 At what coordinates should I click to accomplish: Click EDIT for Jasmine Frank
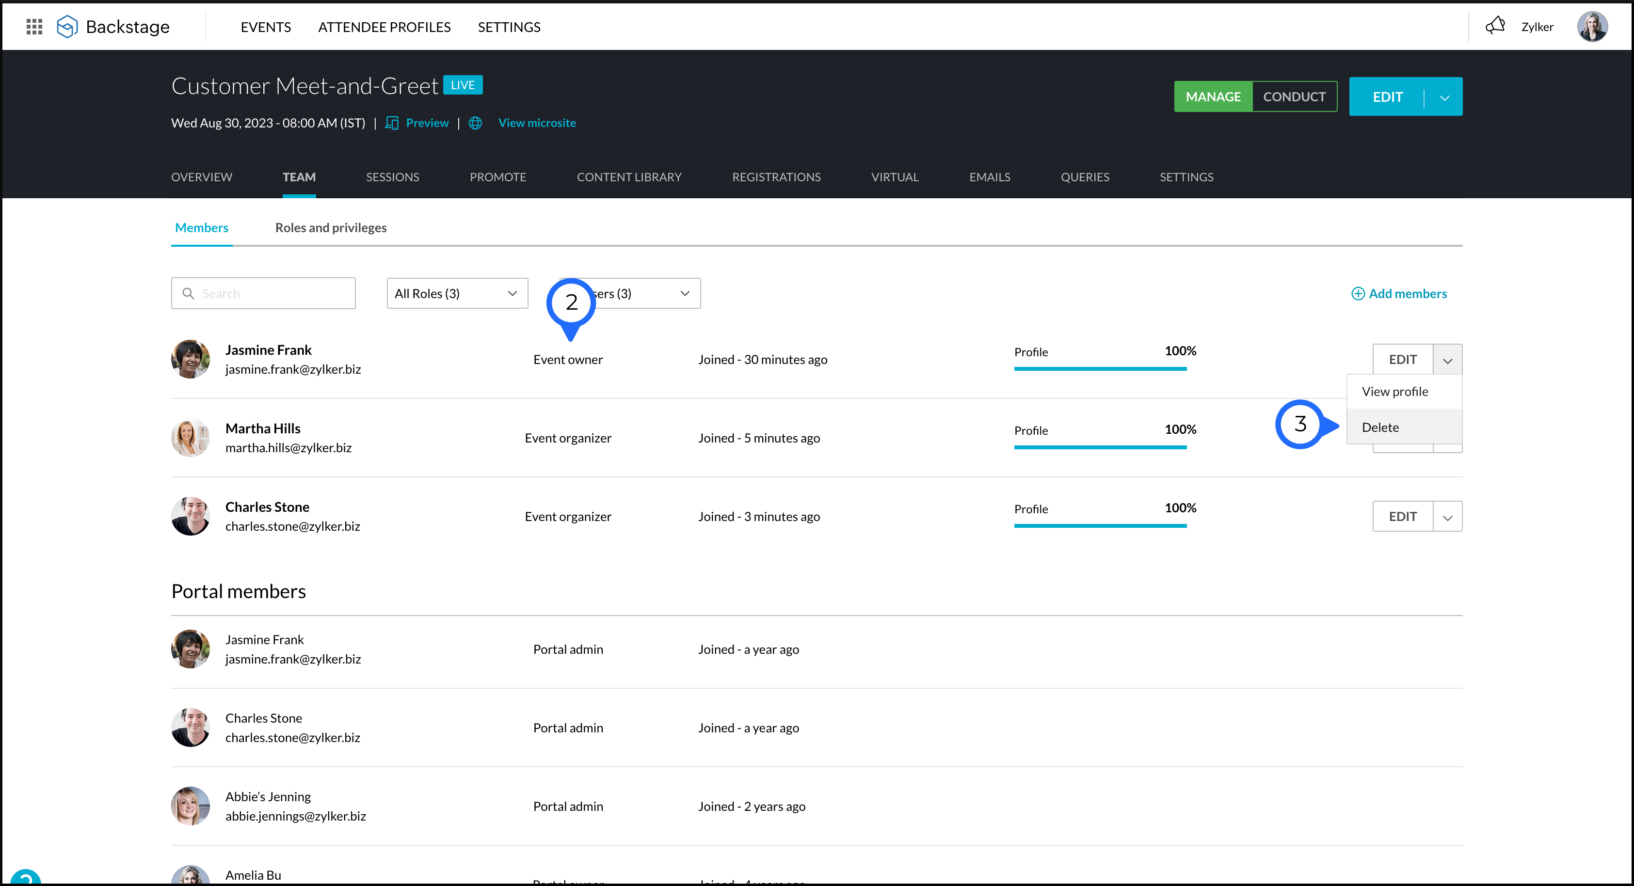pyautogui.click(x=1403, y=360)
